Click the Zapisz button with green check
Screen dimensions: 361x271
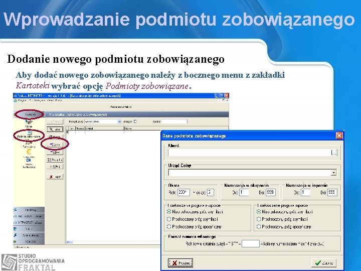click(x=324, y=263)
